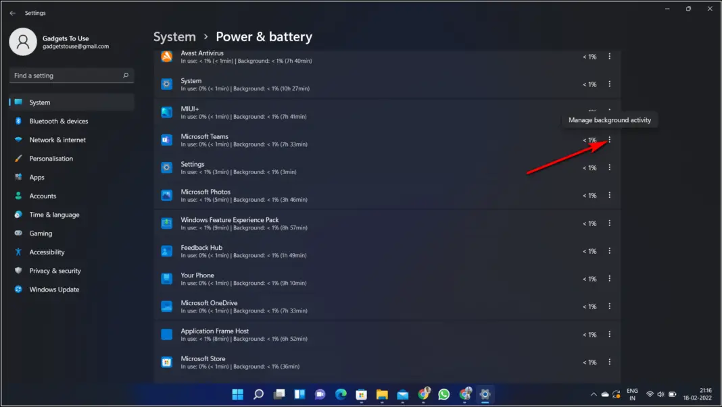Open Accessibility settings
The width and height of the screenshot is (722, 407).
click(x=50, y=252)
